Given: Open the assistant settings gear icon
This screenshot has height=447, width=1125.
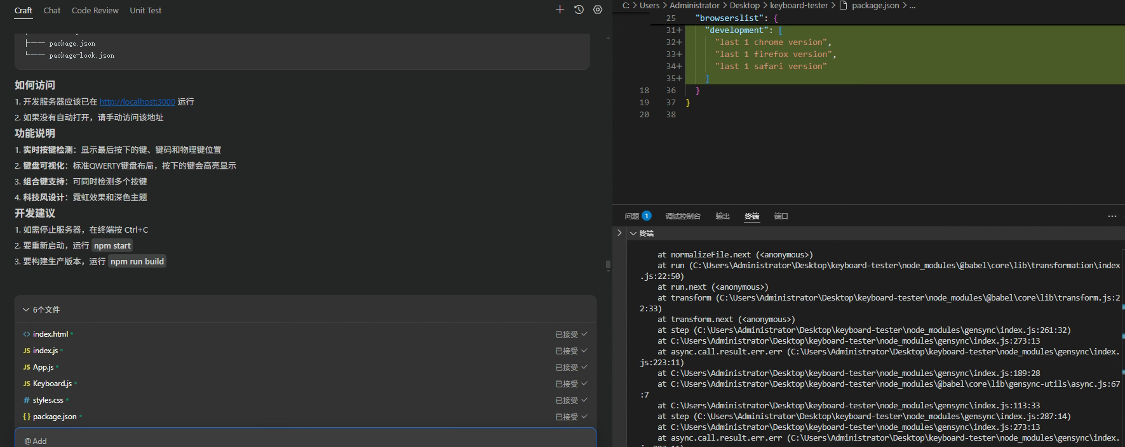Looking at the screenshot, I should coord(598,10).
